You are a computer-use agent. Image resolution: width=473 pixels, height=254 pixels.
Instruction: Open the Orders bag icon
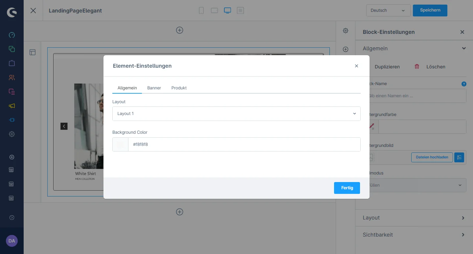coord(12,63)
